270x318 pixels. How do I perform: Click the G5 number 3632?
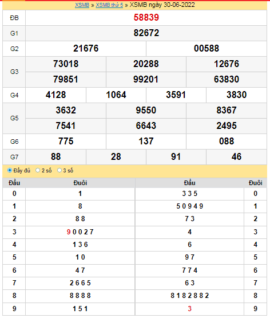pos(66,110)
